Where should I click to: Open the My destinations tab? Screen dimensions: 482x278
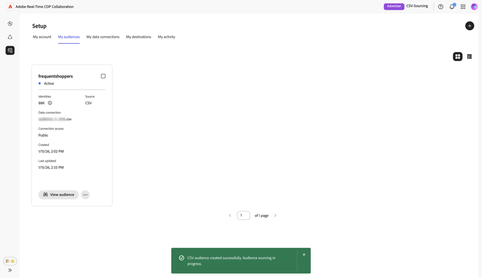[x=139, y=37]
